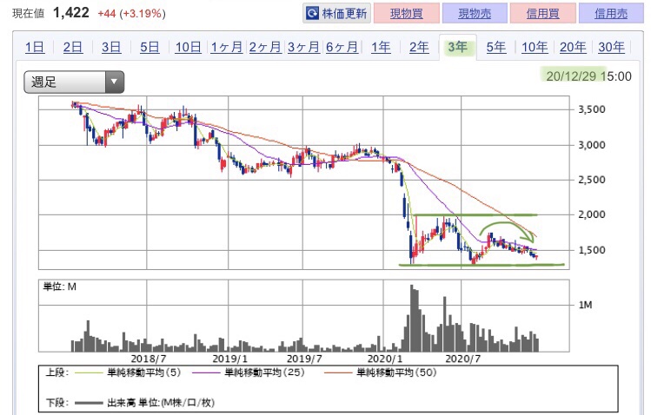Image resolution: width=651 pixels, height=415 pixels.
Task: Open the 現物売 order link
Action: [x=475, y=13]
